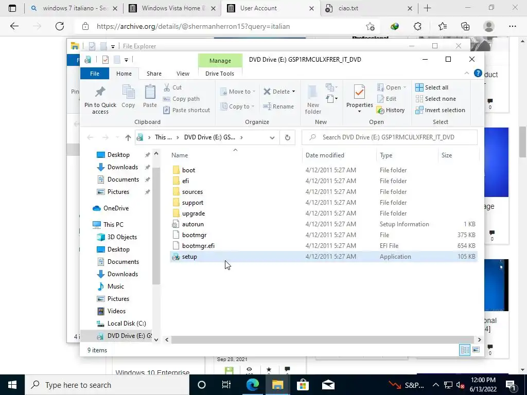
Task: Click Edit in the Open group
Action: [x=387, y=99]
